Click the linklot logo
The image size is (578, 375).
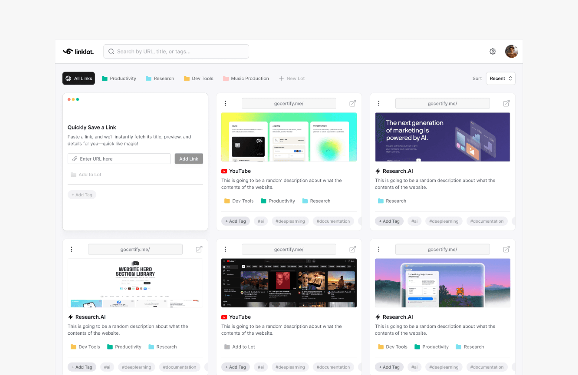78,51
